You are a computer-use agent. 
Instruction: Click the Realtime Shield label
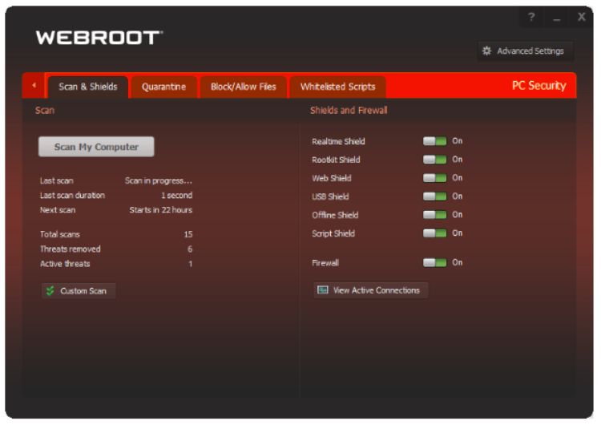point(338,142)
